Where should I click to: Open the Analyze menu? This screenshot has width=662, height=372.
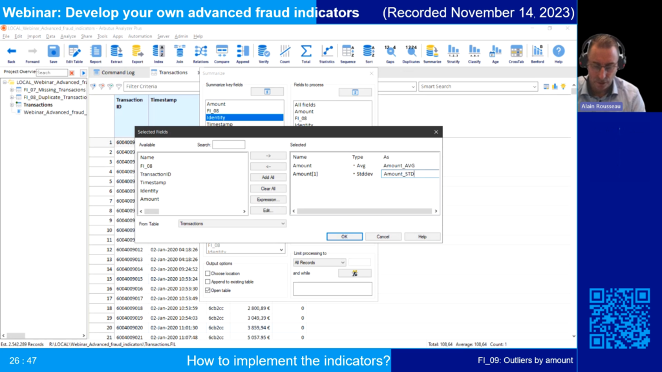68,36
